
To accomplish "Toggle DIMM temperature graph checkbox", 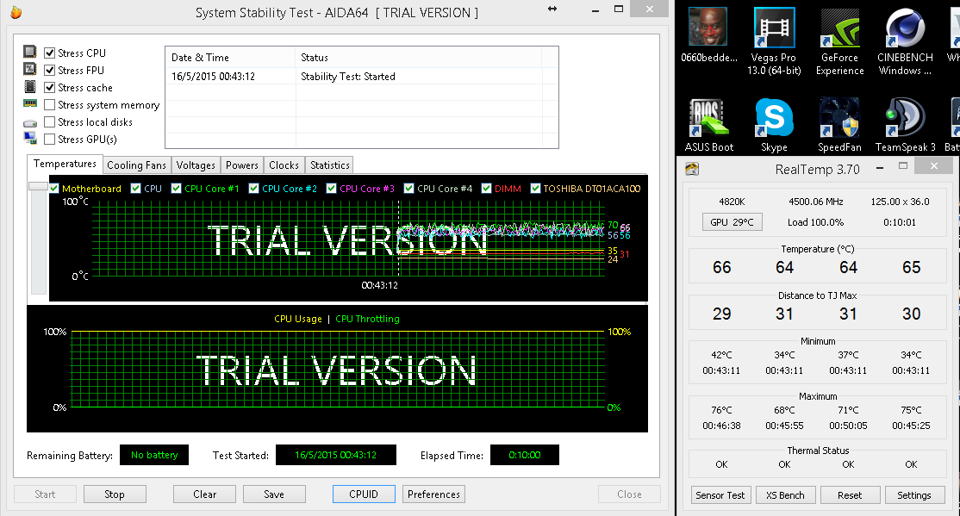I will click(x=486, y=188).
